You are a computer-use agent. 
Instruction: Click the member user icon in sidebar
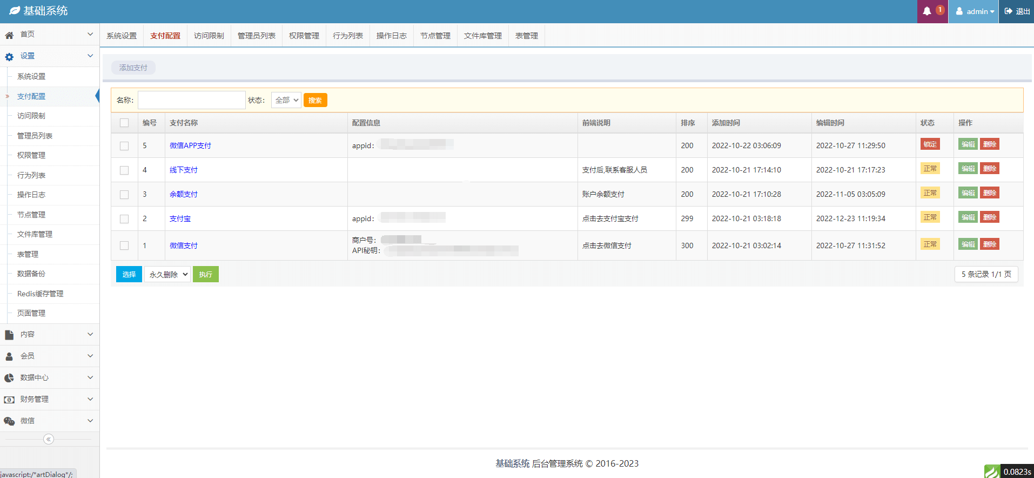coord(9,356)
